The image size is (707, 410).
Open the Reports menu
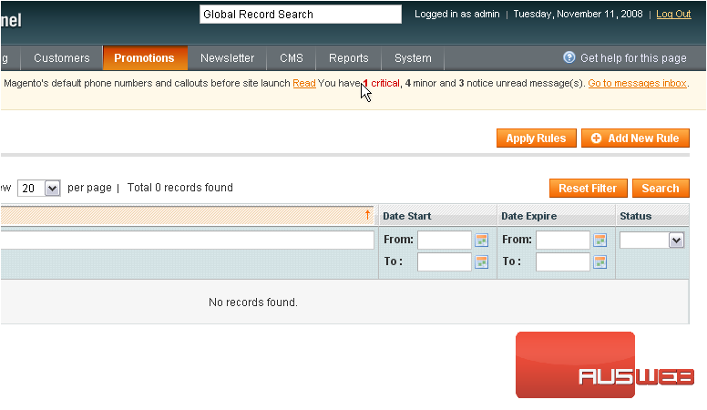(x=348, y=58)
